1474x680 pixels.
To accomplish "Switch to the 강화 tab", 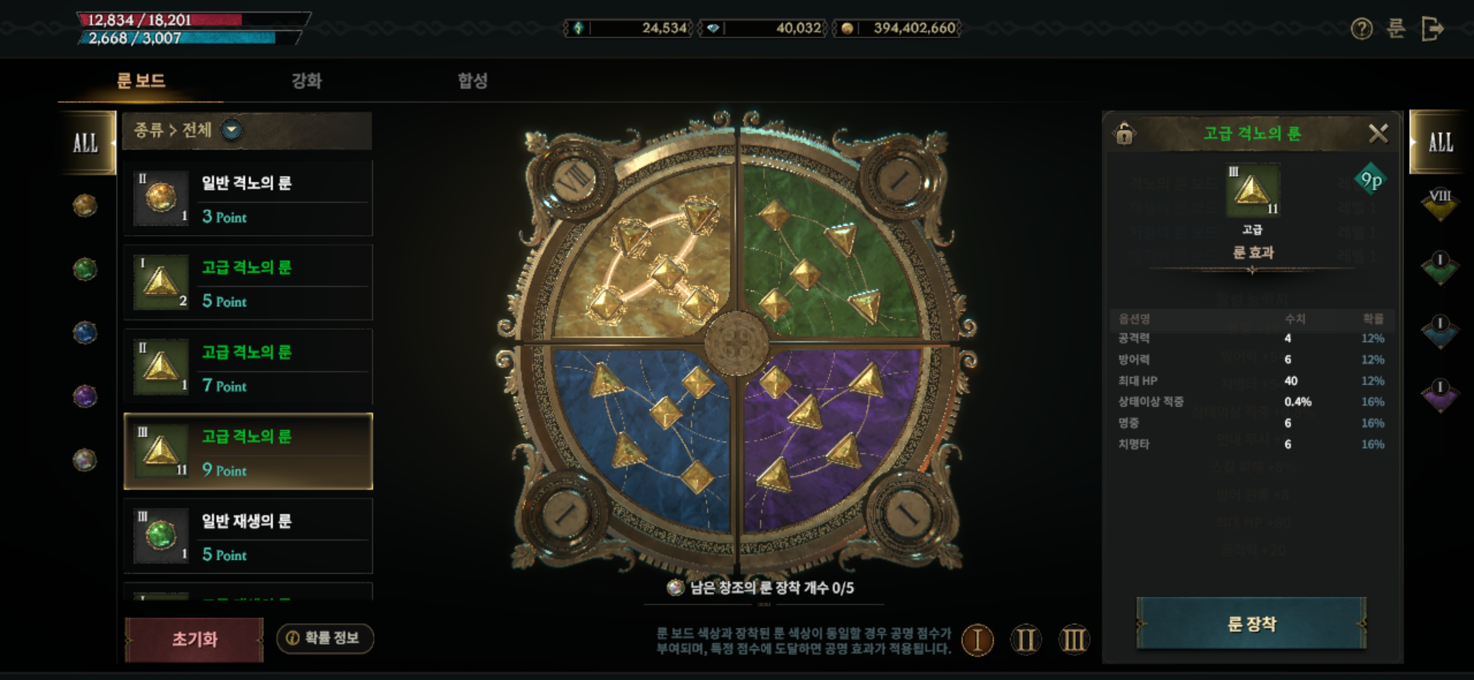I will click(x=307, y=81).
